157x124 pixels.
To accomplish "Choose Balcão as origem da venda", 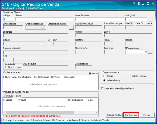I will point(104,76).
